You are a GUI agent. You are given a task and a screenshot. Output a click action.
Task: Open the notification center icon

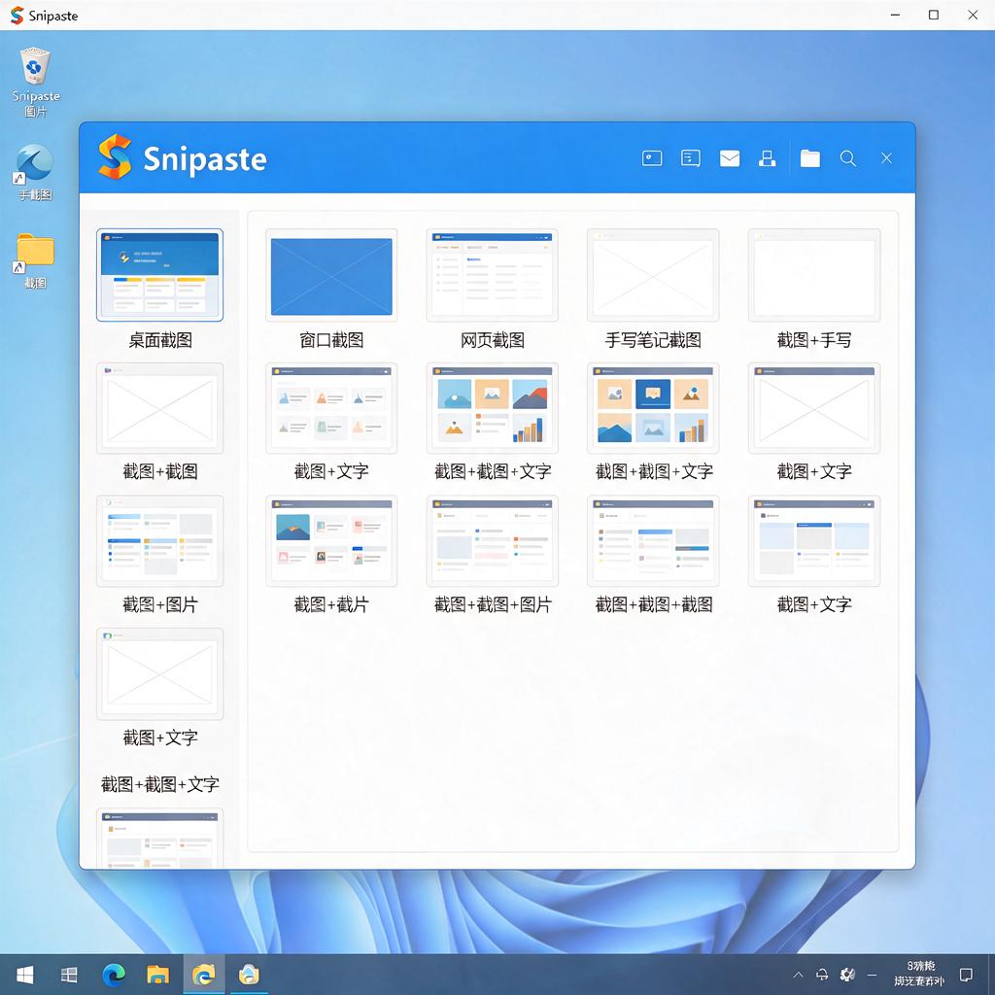point(966,975)
